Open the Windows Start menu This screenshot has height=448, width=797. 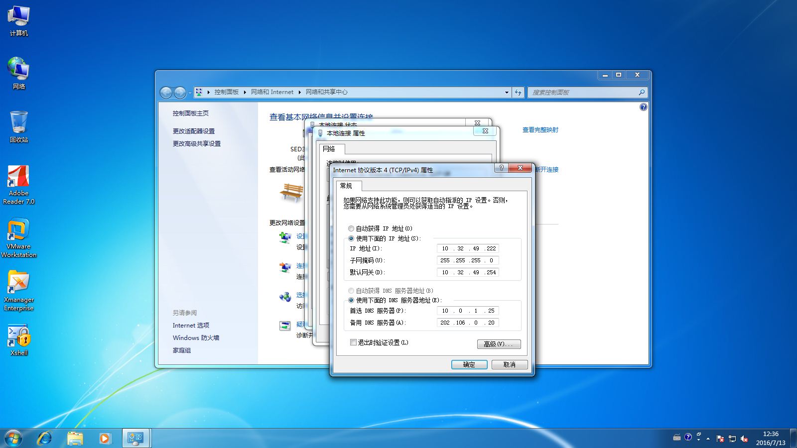13,438
